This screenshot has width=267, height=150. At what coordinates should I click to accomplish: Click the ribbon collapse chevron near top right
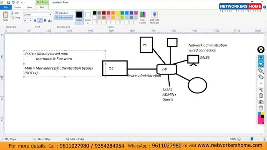pos(262,2)
